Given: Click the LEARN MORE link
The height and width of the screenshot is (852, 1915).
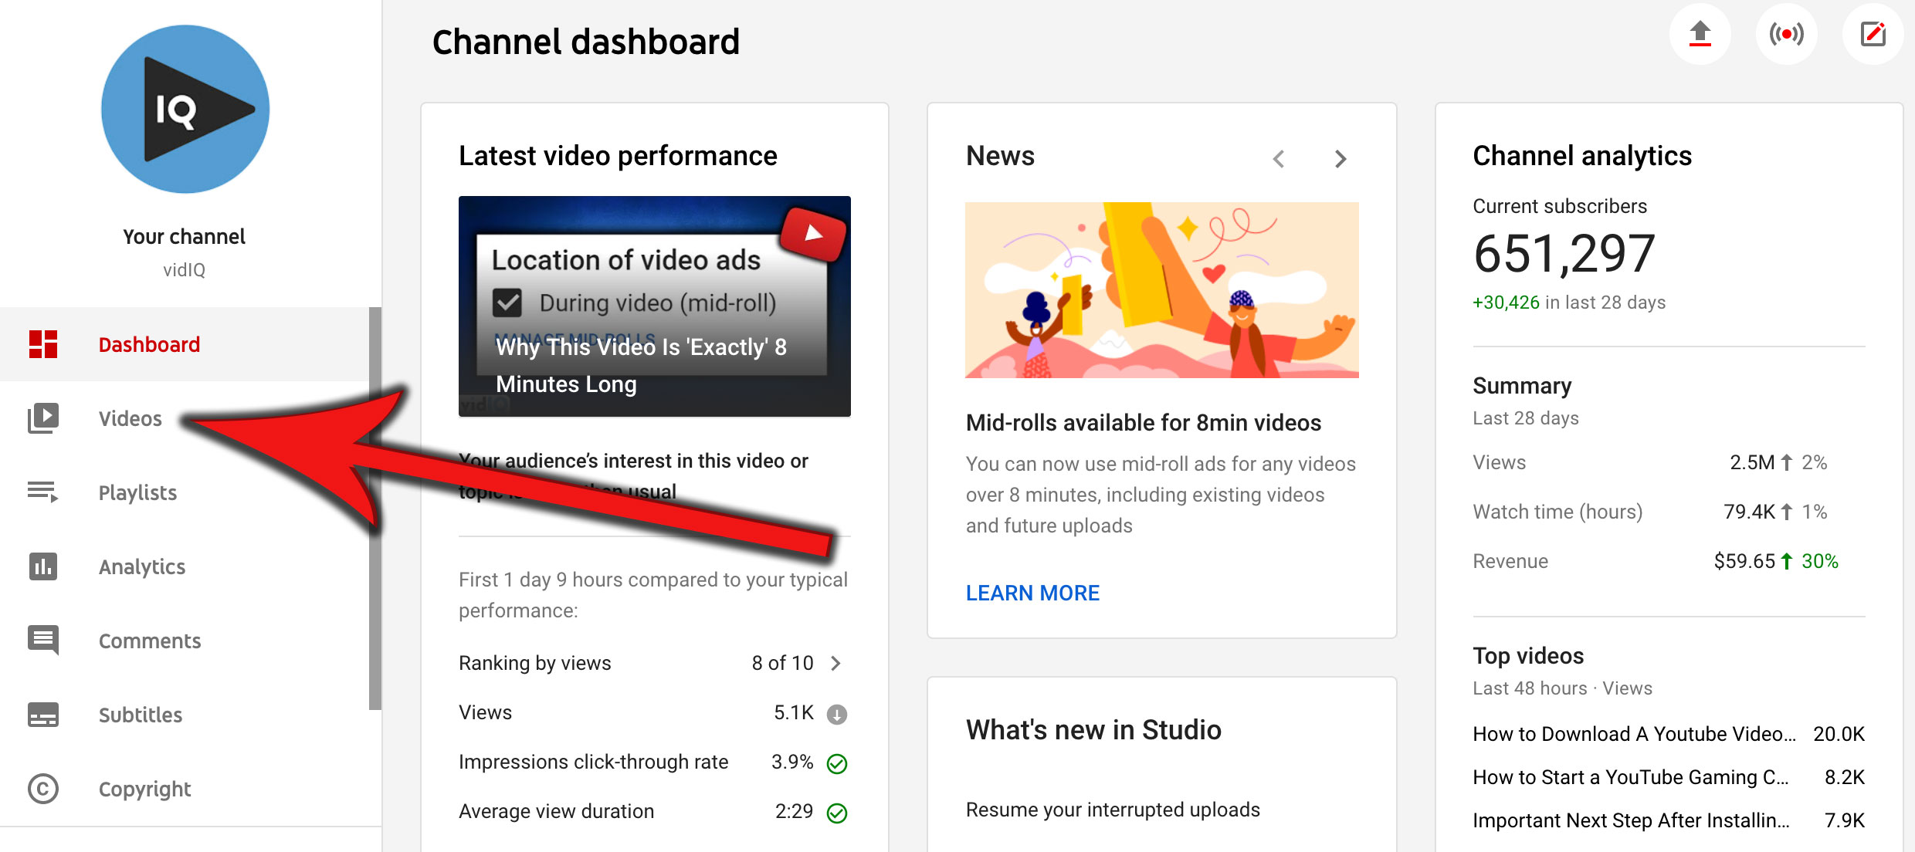Looking at the screenshot, I should (1032, 593).
